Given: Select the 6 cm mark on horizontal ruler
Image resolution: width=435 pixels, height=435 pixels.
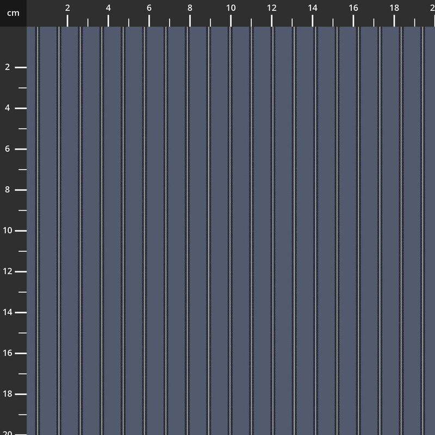Looking at the screenshot, I should click(149, 8).
